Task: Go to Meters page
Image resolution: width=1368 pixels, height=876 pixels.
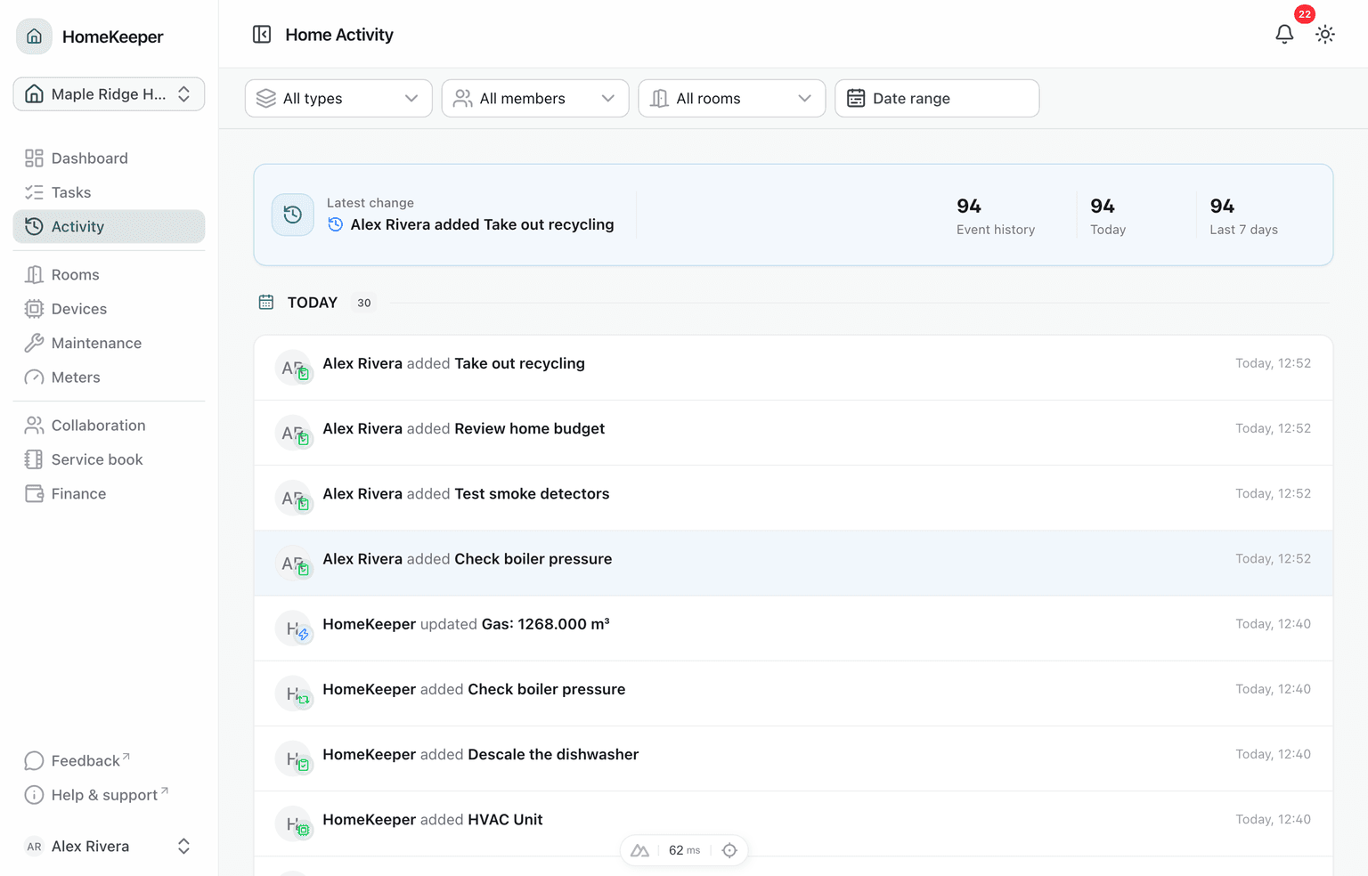Action: point(109,377)
